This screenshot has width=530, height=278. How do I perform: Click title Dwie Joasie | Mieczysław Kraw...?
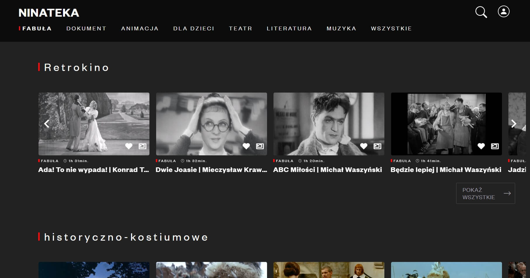click(211, 170)
